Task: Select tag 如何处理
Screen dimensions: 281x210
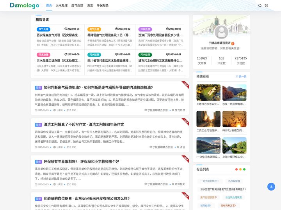Action: [x=205, y=206]
